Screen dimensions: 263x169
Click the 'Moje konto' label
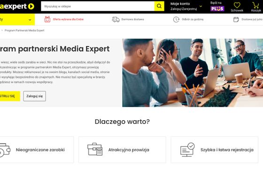[x=180, y=4]
